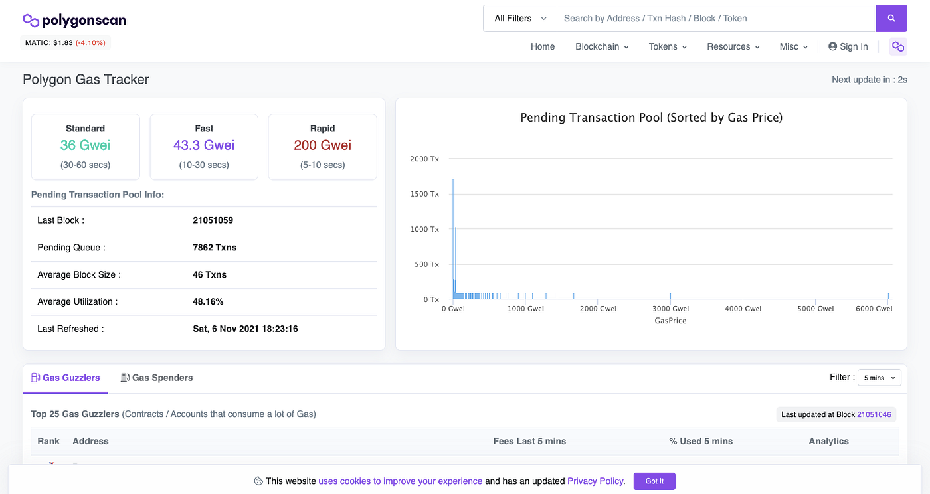Image resolution: width=930 pixels, height=494 pixels.
Task: Go to the Home page
Action: 543,46
